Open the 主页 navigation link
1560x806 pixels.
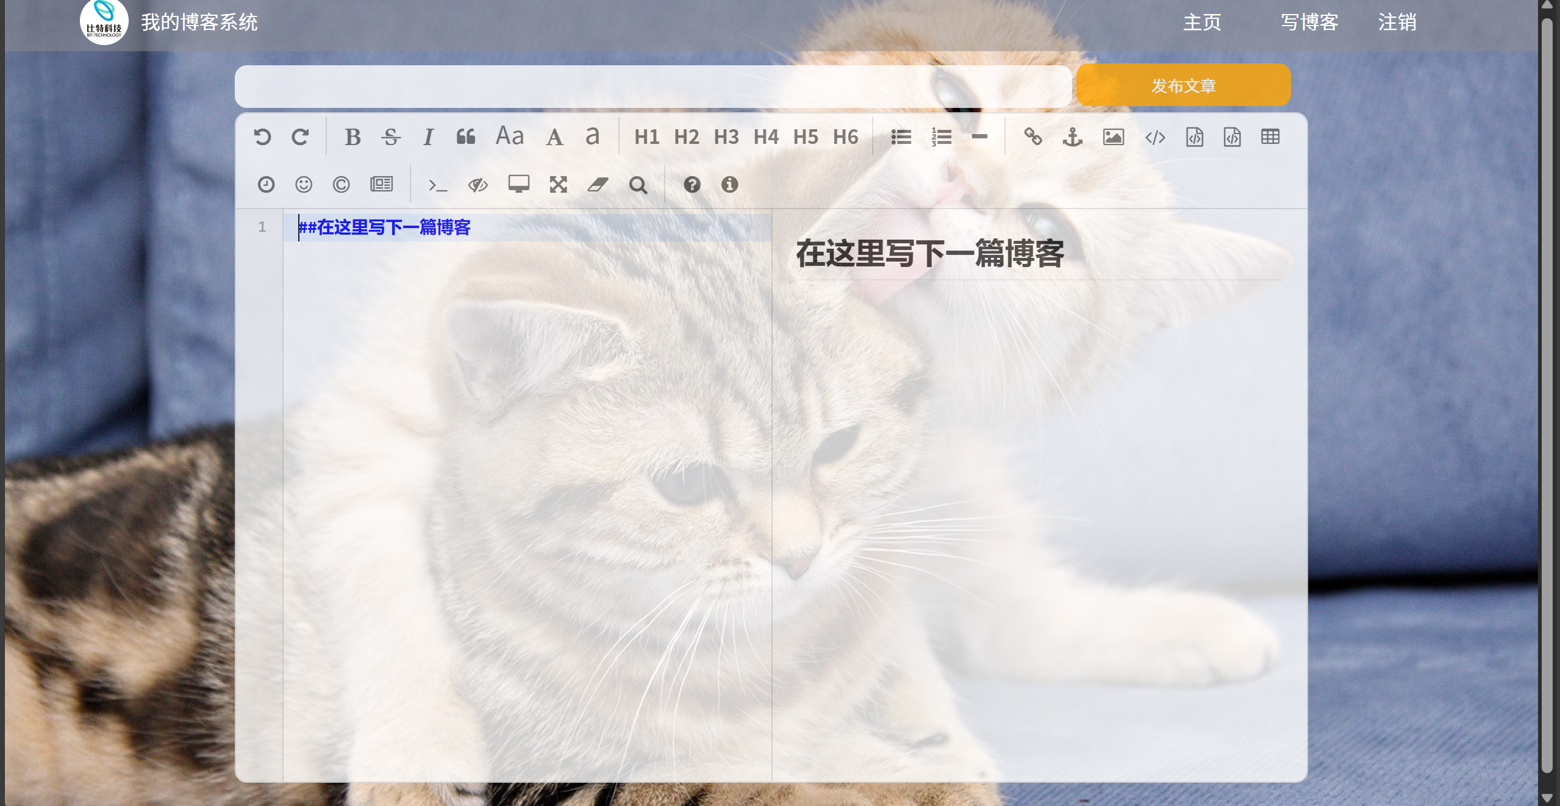click(x=1202, y=23)
